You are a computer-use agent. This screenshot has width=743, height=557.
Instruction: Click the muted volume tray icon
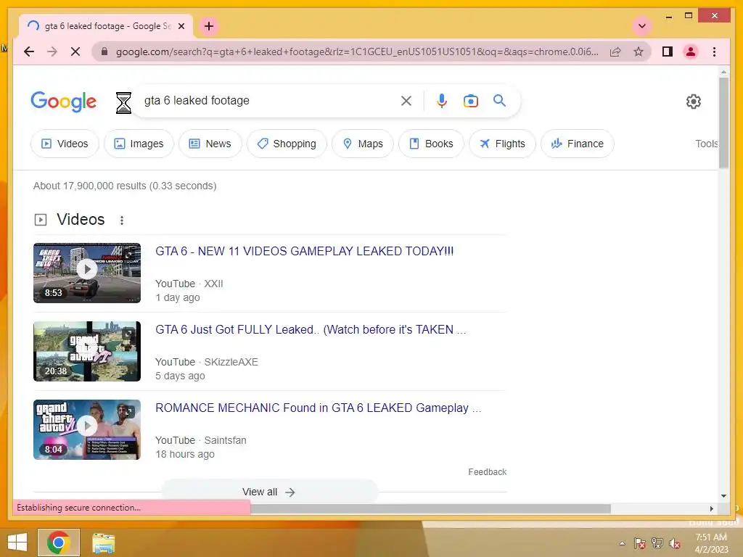click(674, 543)
